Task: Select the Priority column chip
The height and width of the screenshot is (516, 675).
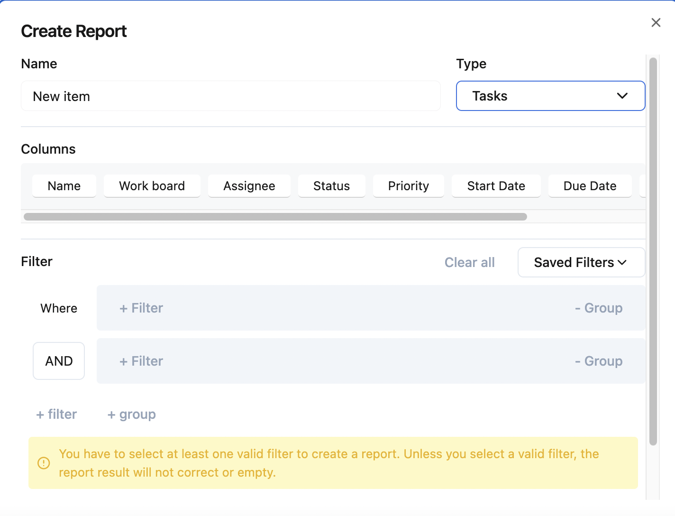Action: click(x=408, y=186)
